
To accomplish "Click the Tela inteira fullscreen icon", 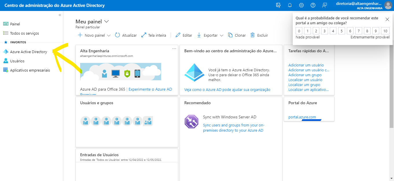I will [144, 35].
